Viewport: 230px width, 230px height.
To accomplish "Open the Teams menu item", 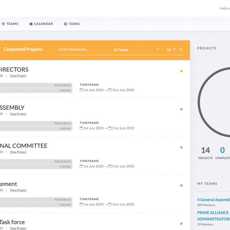I will click(10, 24).
